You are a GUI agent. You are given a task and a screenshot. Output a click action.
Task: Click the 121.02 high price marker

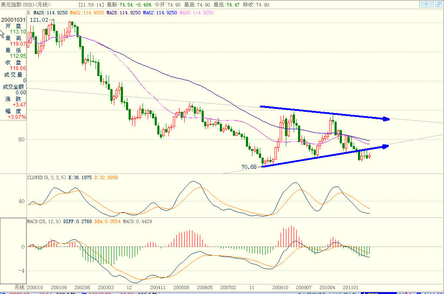tap(39, 20)
